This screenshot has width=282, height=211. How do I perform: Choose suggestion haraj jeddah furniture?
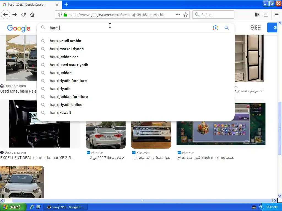[135, 97]
